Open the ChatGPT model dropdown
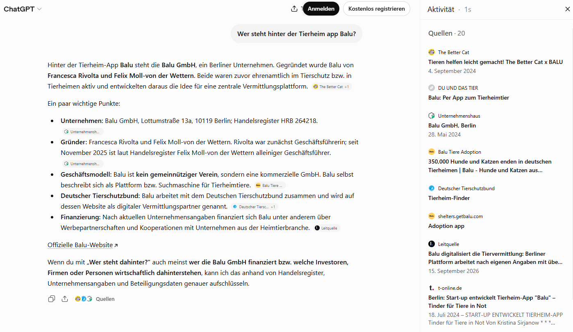573x332 pixels. click(x=23, y=9)
